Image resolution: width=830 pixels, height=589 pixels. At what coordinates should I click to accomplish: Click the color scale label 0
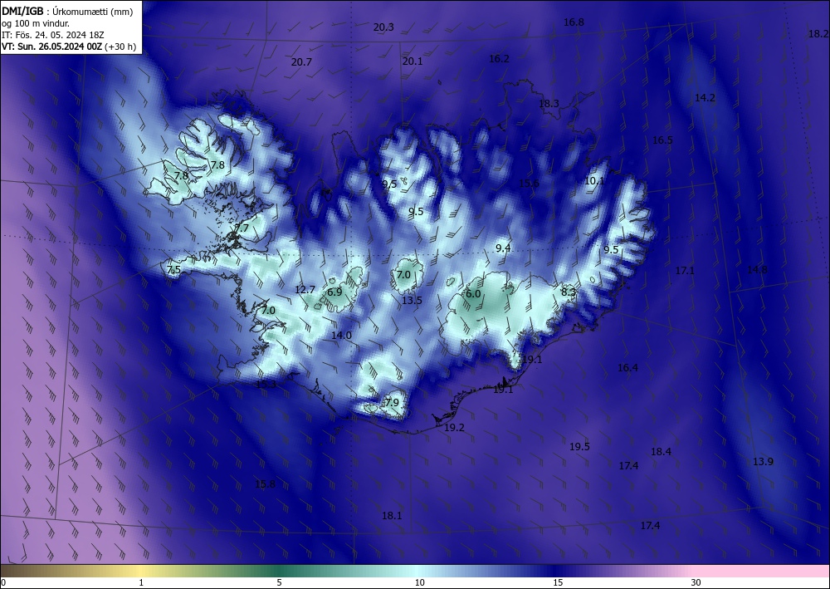click(3, 583)
